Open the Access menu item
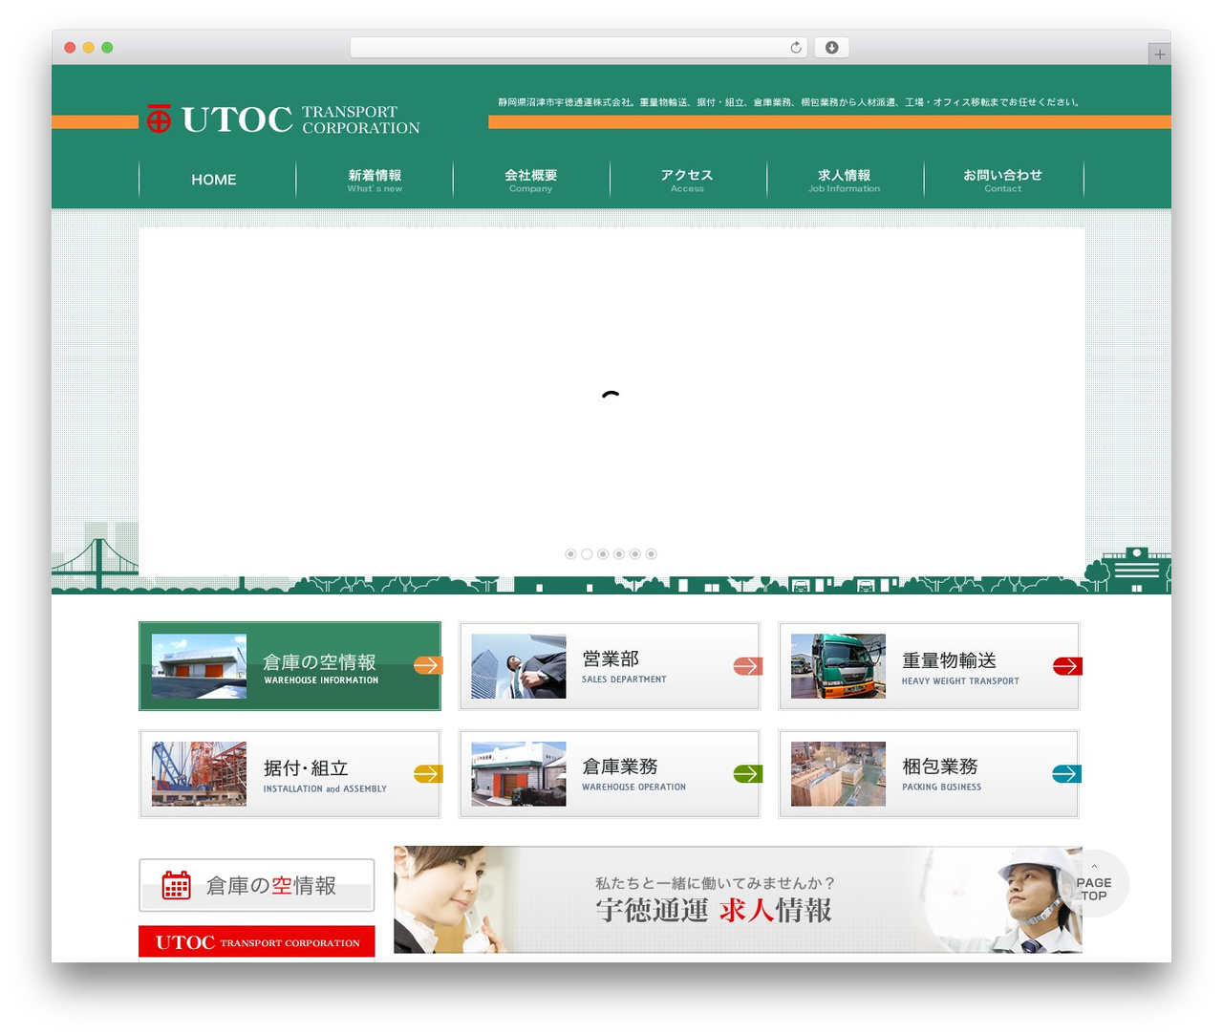Screen dimensions: 1223x1036 tap(688, 180)
